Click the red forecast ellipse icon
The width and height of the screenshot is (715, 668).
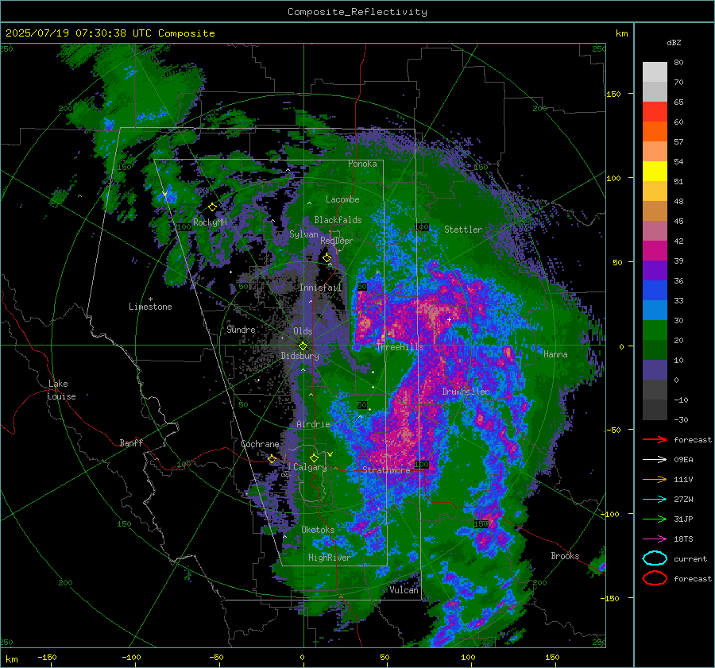point(655,578)
